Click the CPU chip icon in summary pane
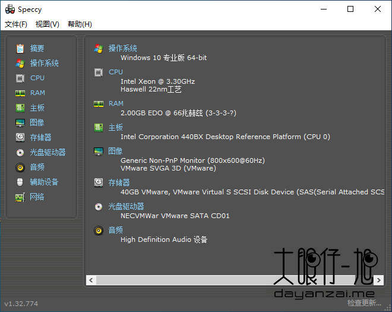 click(99, 73)
